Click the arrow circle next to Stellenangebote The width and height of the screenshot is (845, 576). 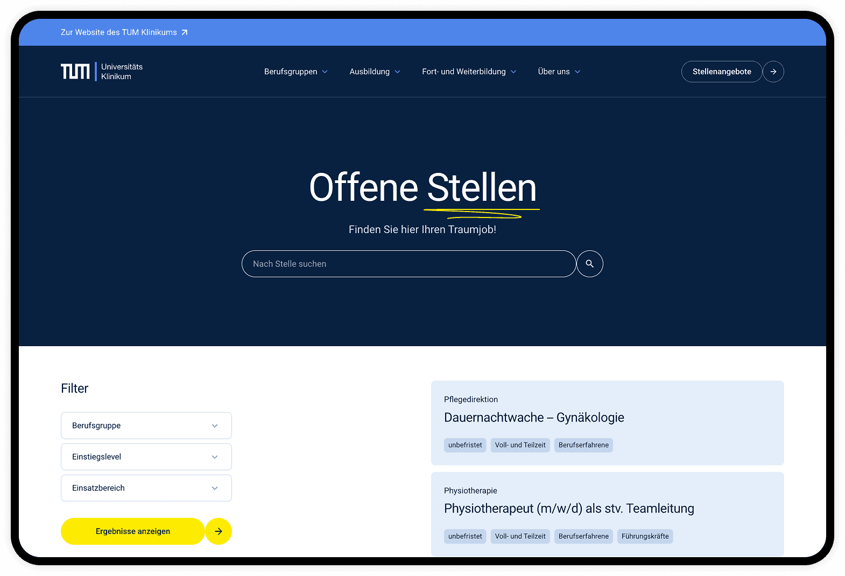(x=773, y=72)
